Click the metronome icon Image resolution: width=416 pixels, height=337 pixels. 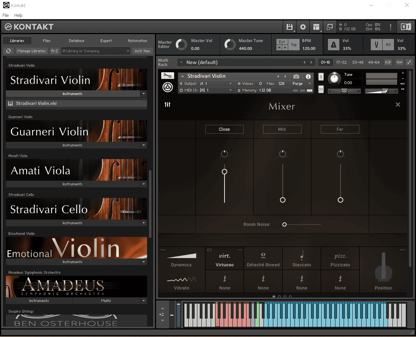pyautogui.click(x=333, y=44)
